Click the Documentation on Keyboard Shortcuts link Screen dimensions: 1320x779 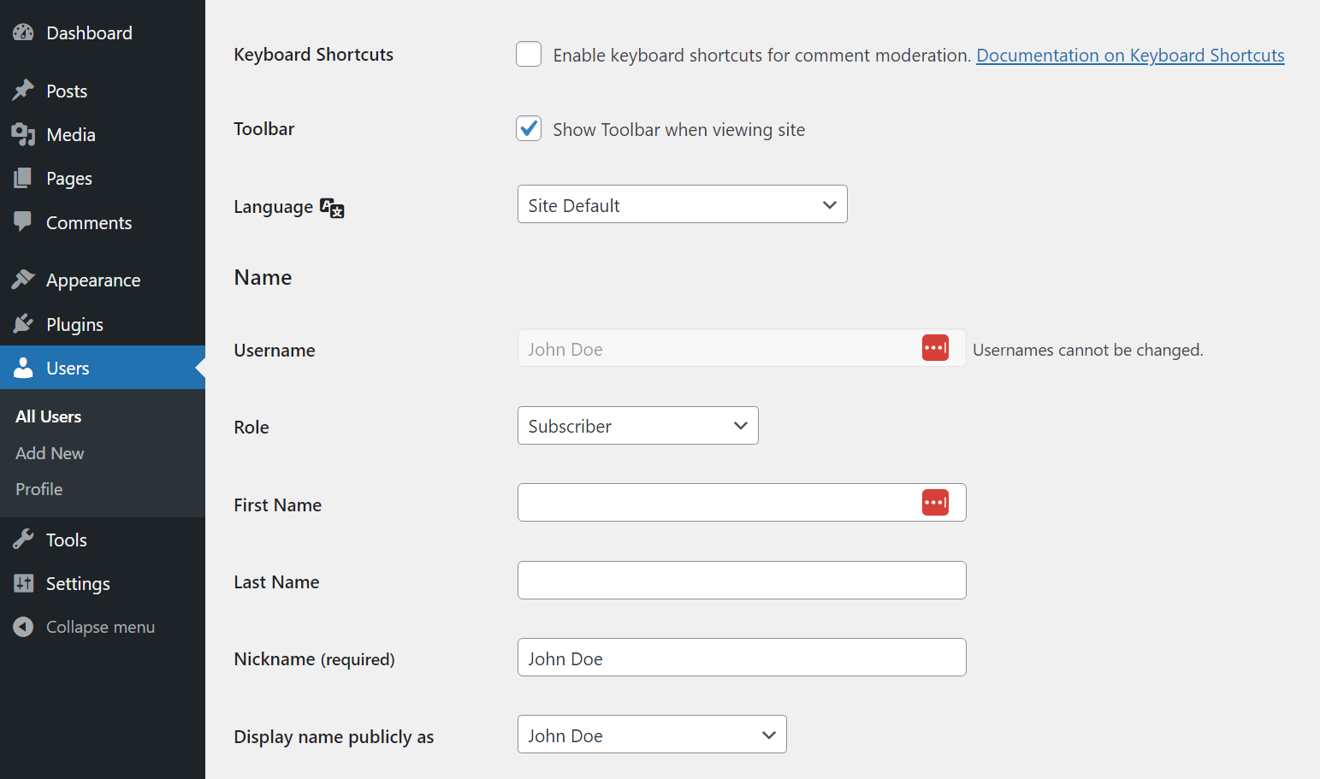click(x=1130, y=55)
